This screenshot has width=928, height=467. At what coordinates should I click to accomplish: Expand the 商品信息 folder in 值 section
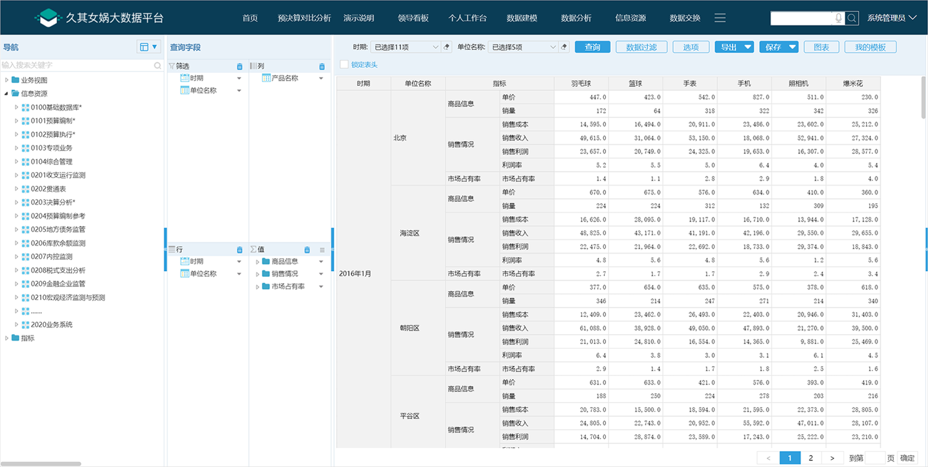tap(257, 262)
